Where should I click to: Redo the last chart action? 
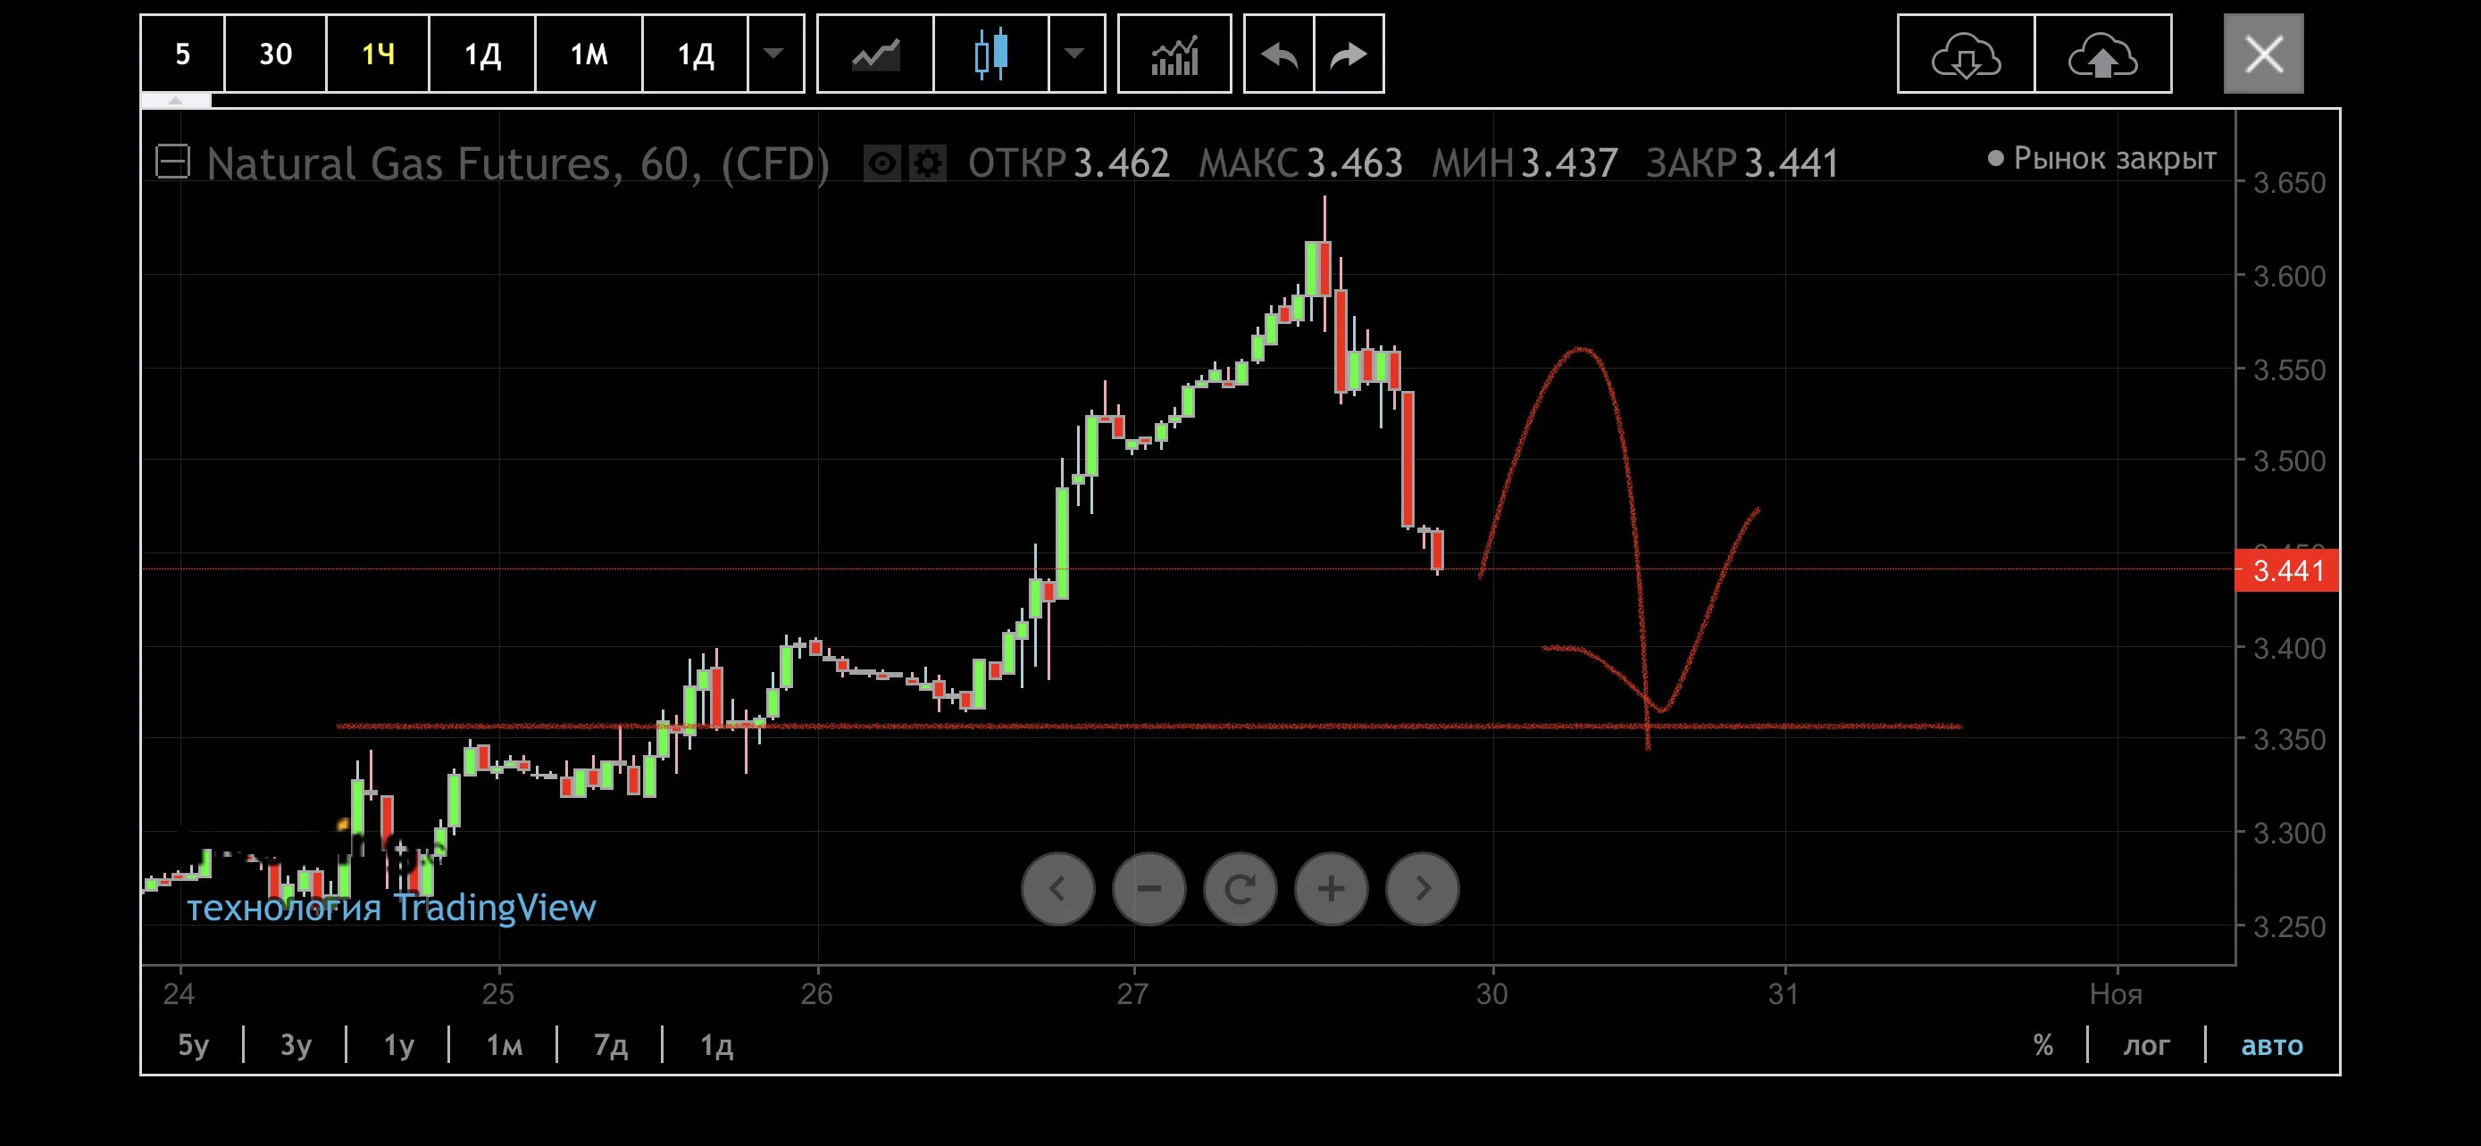[1349, 54]
